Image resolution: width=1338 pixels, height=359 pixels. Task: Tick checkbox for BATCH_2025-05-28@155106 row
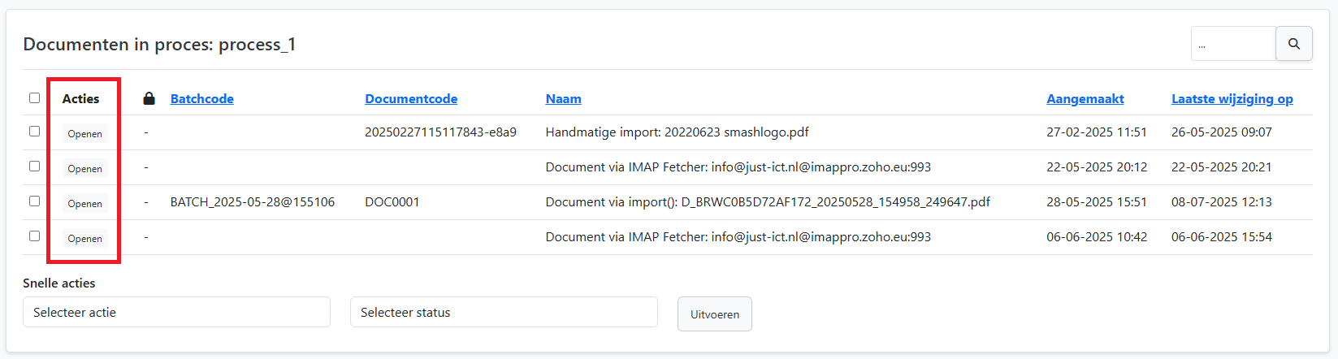click(34, 201)
